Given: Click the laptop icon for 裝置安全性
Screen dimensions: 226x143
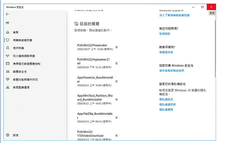Looking at the screenshot, I should 8,71.
